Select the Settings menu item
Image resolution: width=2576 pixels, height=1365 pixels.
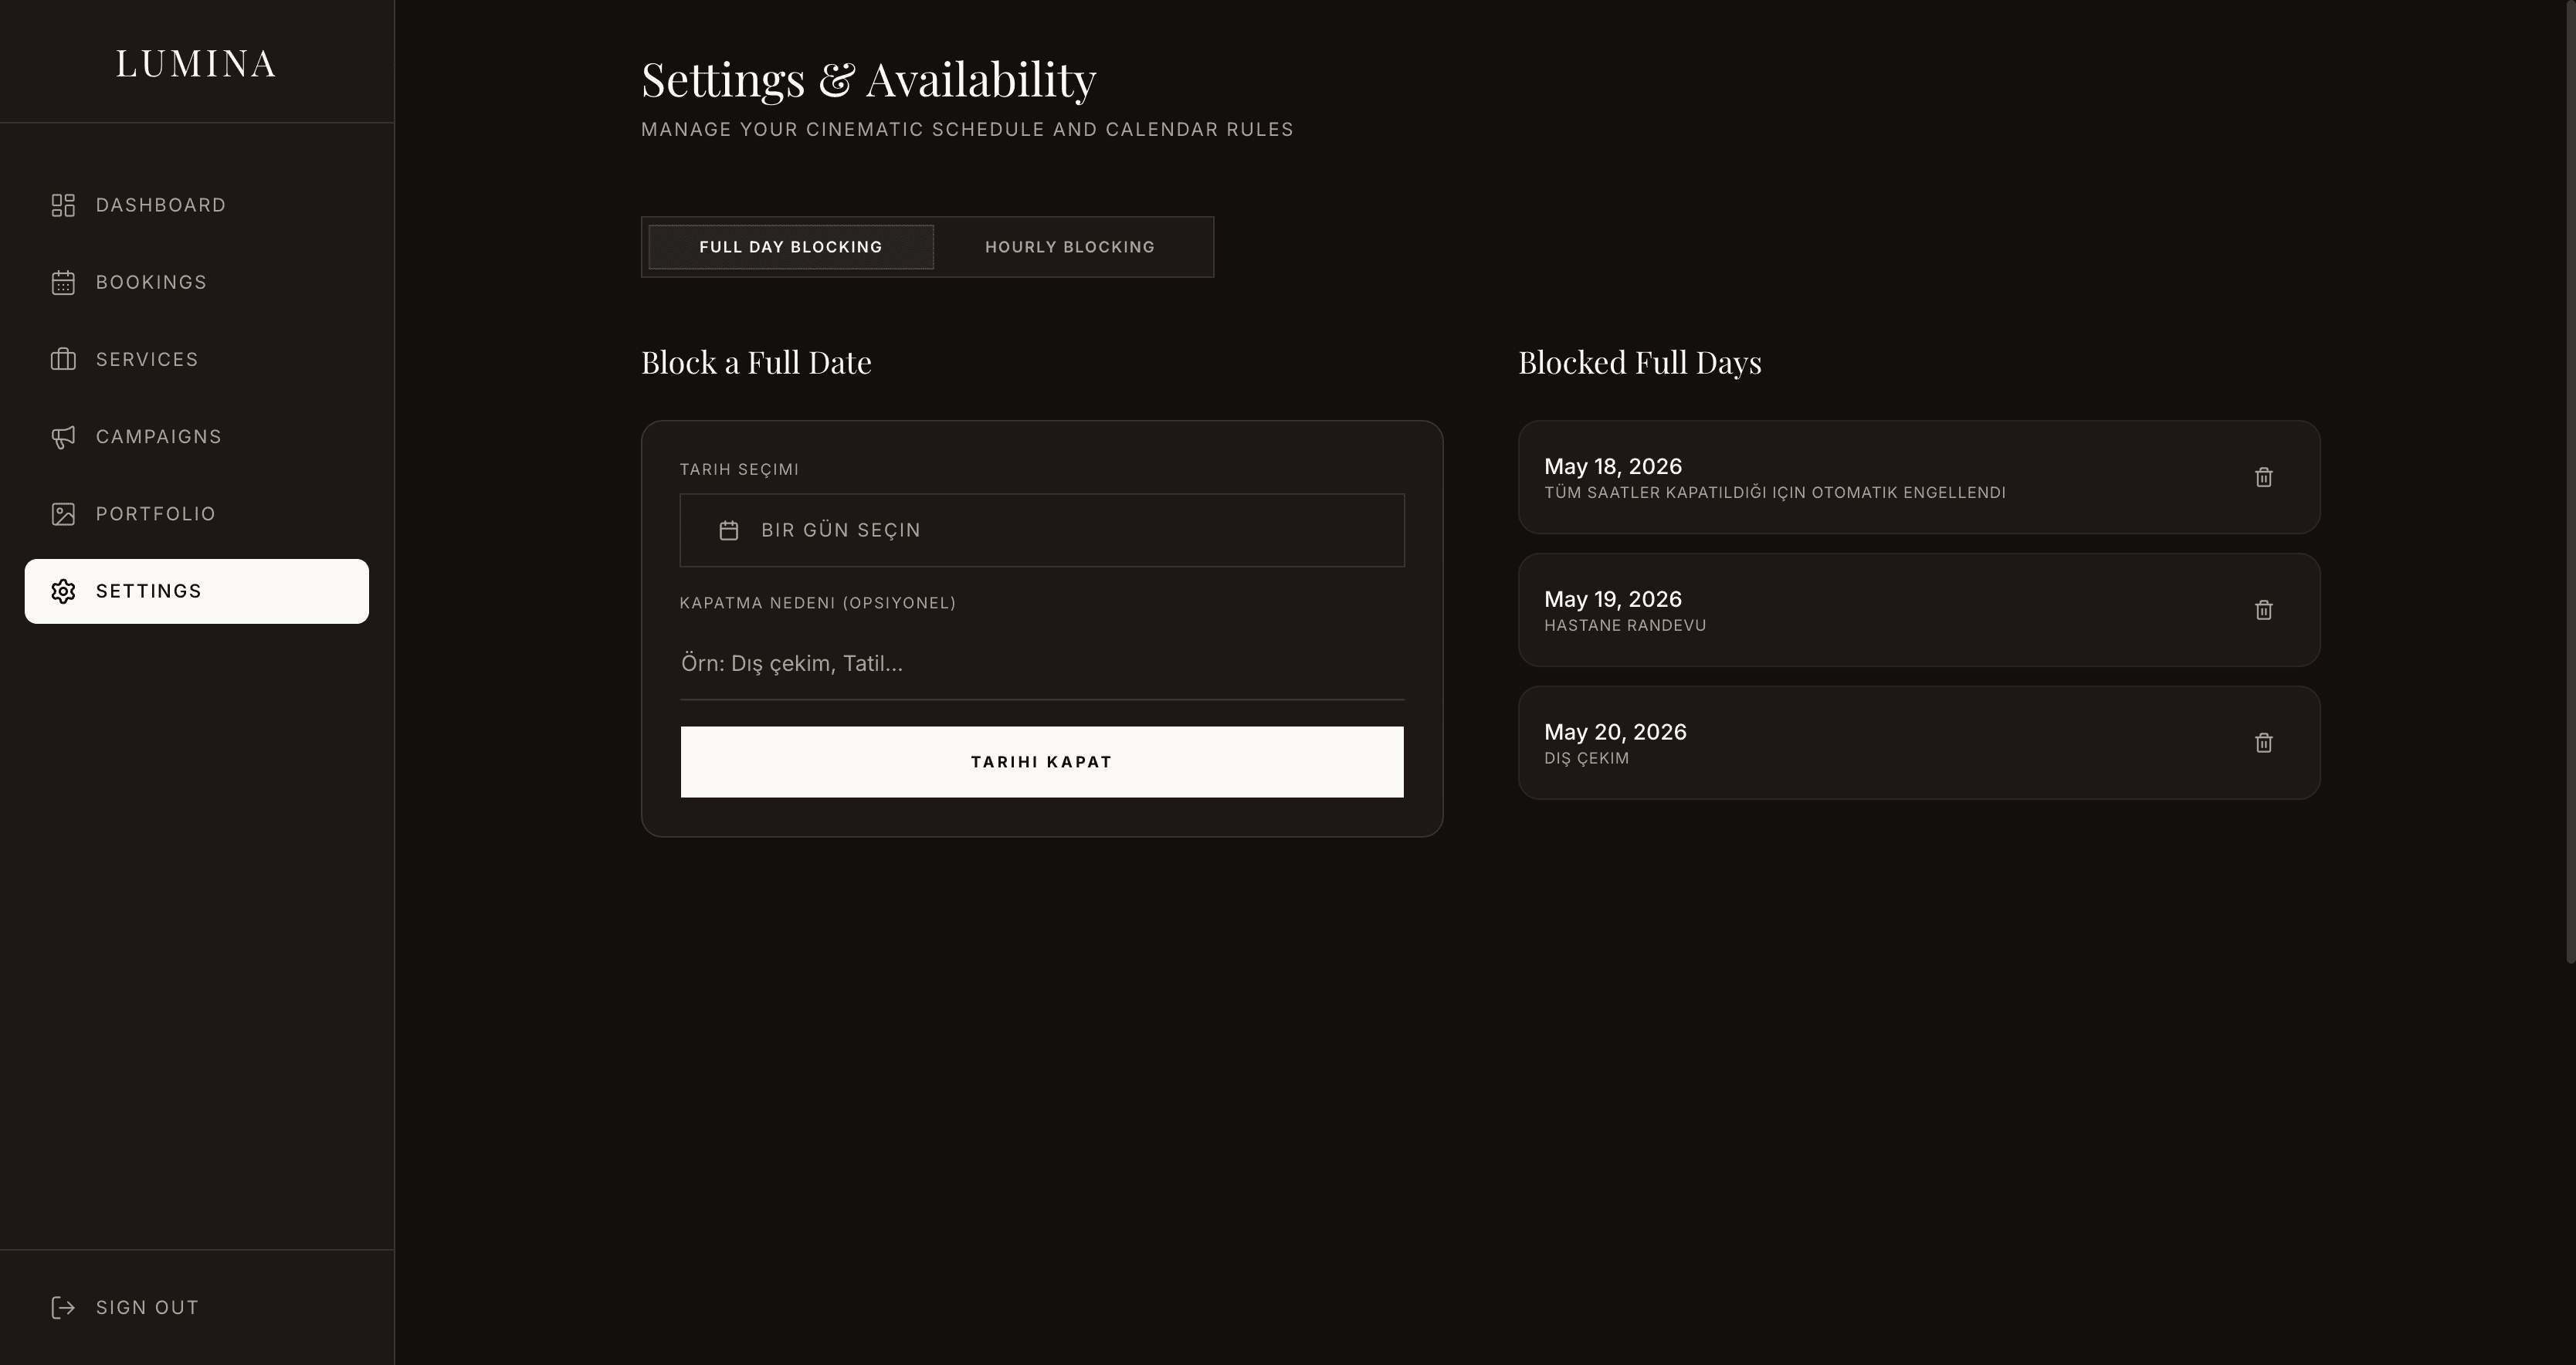[x=197, y=591]
